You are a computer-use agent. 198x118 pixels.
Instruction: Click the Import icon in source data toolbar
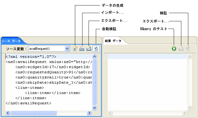click(x=82, y=49)
